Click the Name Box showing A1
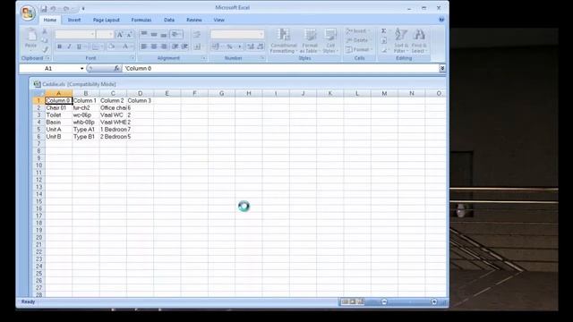Screen dimensions: 573x322 pyautogui.click(x=48, y=68)
